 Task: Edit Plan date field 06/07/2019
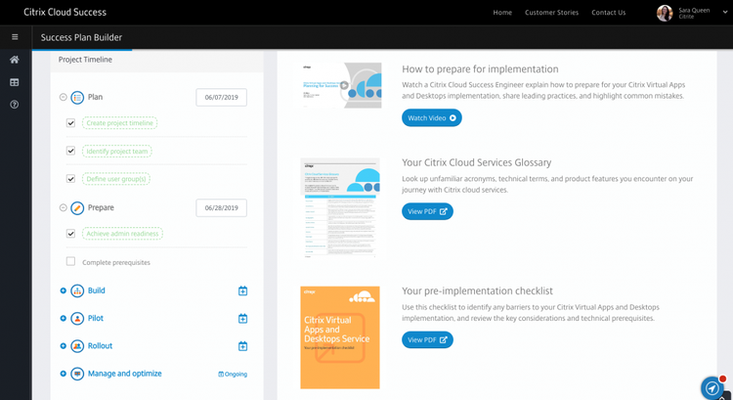click(x=222, y=97)
